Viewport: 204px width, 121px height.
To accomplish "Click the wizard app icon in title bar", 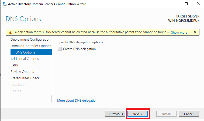I will click(4, 4).
